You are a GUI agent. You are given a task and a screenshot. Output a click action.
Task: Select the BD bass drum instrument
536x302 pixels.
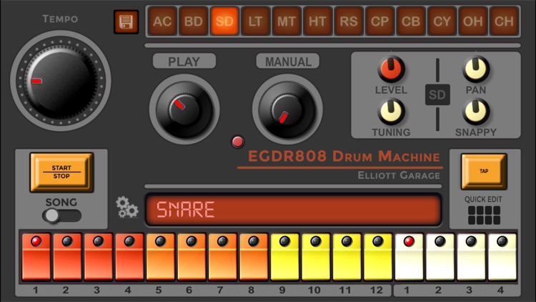click(194, 21)
